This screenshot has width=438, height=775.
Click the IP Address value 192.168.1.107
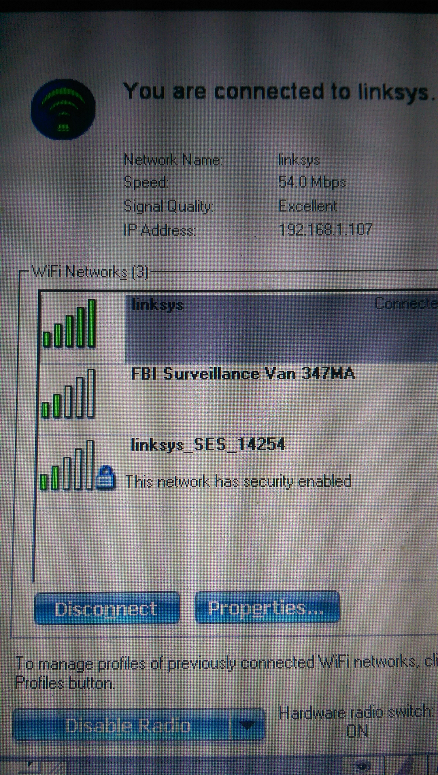click(326, 230)
